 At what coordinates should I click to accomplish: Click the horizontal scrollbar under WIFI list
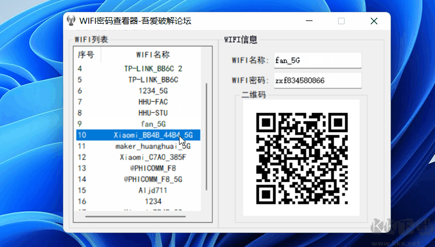(135, 217)
